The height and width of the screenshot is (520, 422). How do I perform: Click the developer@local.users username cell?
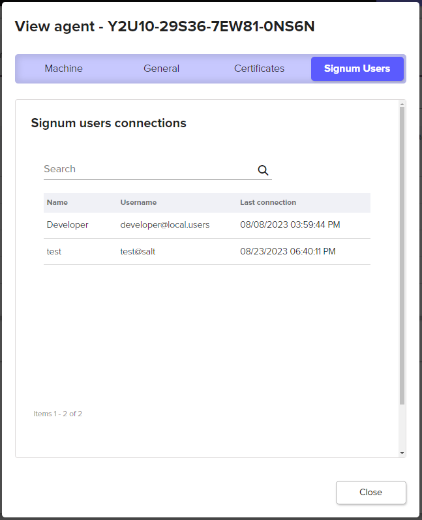tap(165, 224)
